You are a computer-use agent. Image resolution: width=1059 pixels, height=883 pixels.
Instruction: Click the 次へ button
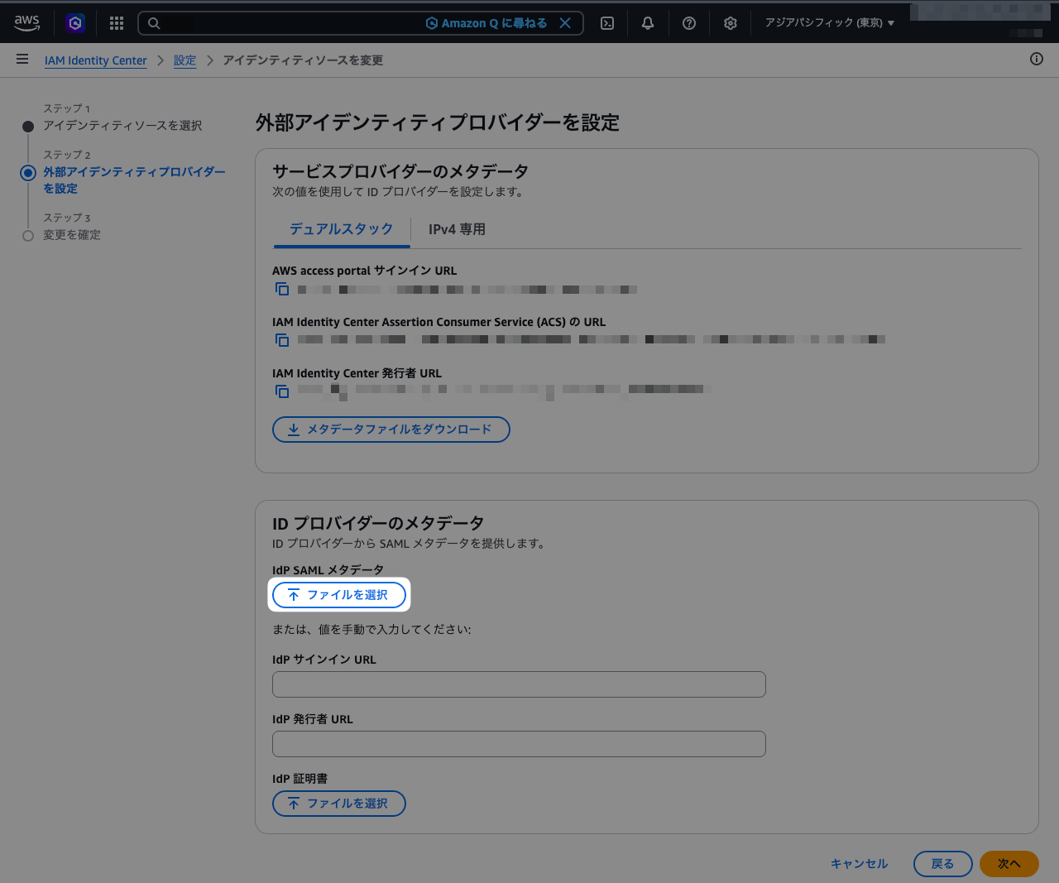coord(1009,864)
